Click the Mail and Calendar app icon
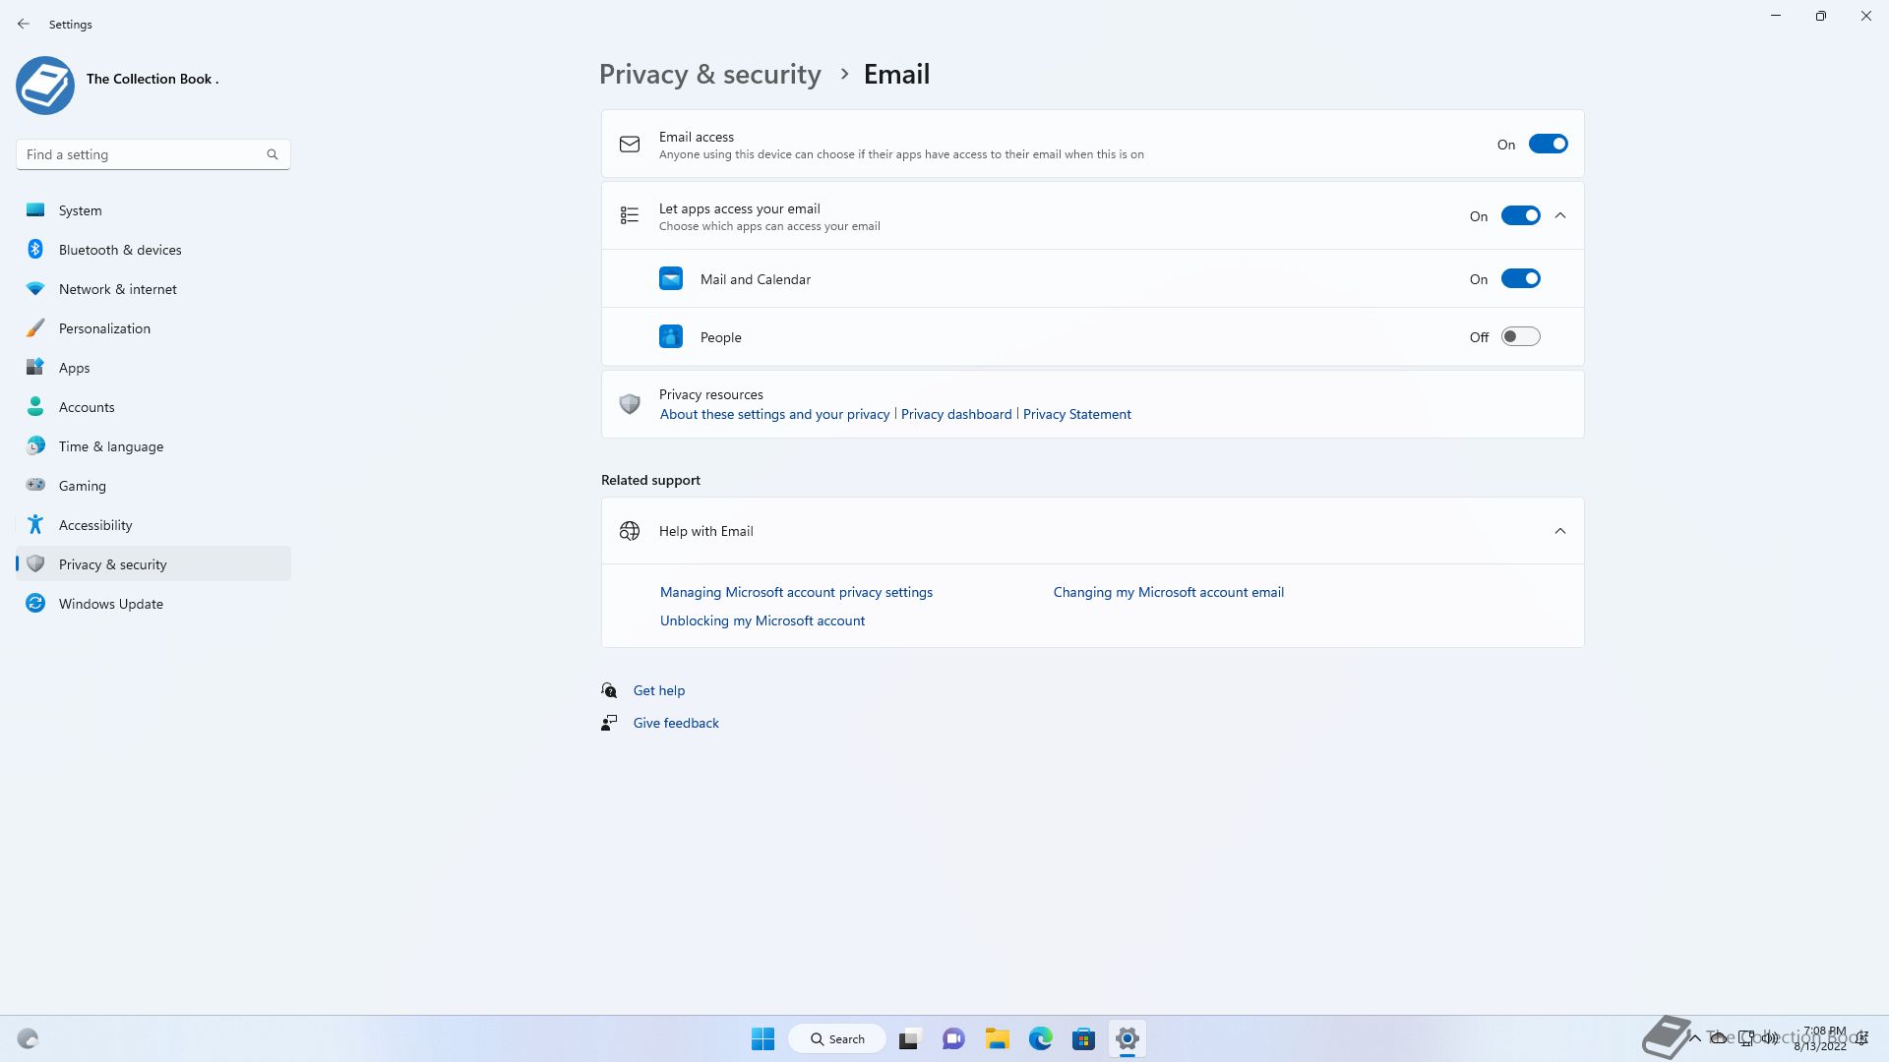This screenshot has height=1062, width=1889. point(671,279)
